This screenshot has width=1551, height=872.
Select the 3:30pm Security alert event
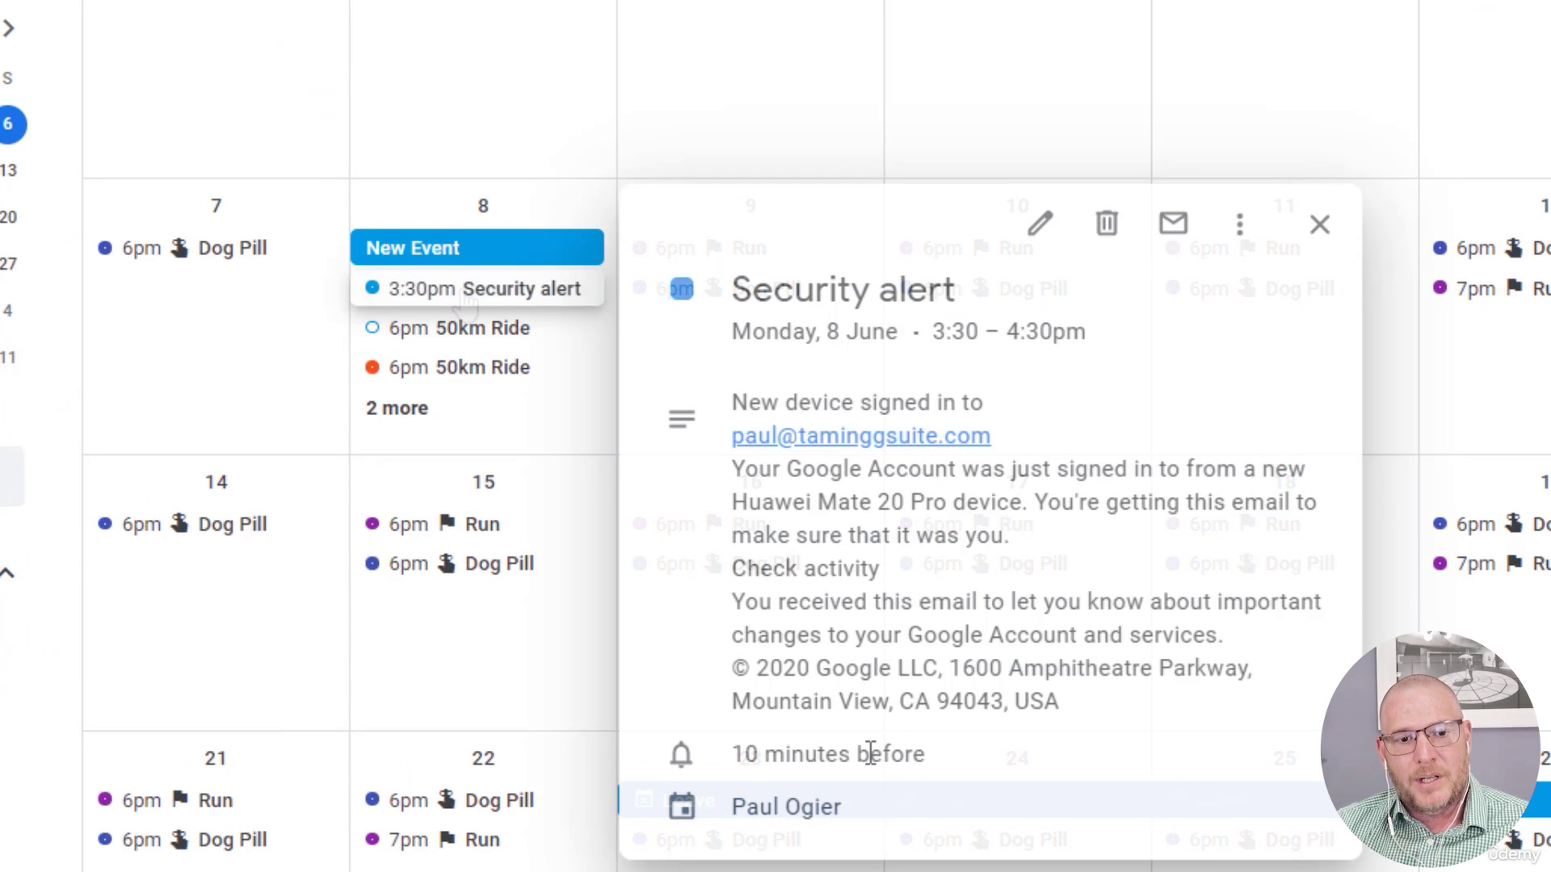[x=477, y=289]
